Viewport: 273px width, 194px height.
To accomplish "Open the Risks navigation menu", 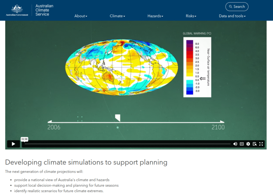I will point(191,16).
